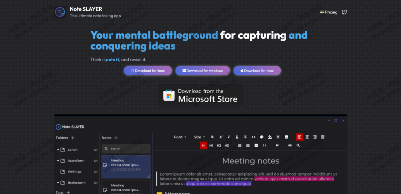This screenshot has width=401, height=194.
Task: Insert a blockquote
Action: pyautogui.click(x=277, y=146)
